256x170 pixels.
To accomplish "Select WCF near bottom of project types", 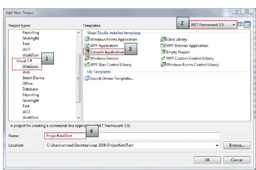I will coord(27,112).
